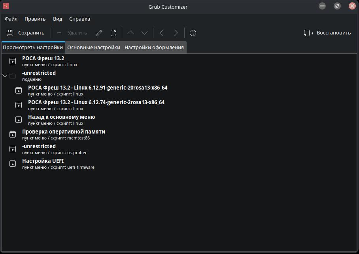Collapse the -unrestricted submenu chevron
This screenshot has width=359, height=254.
pyautogui.click(x=5, y=76)
